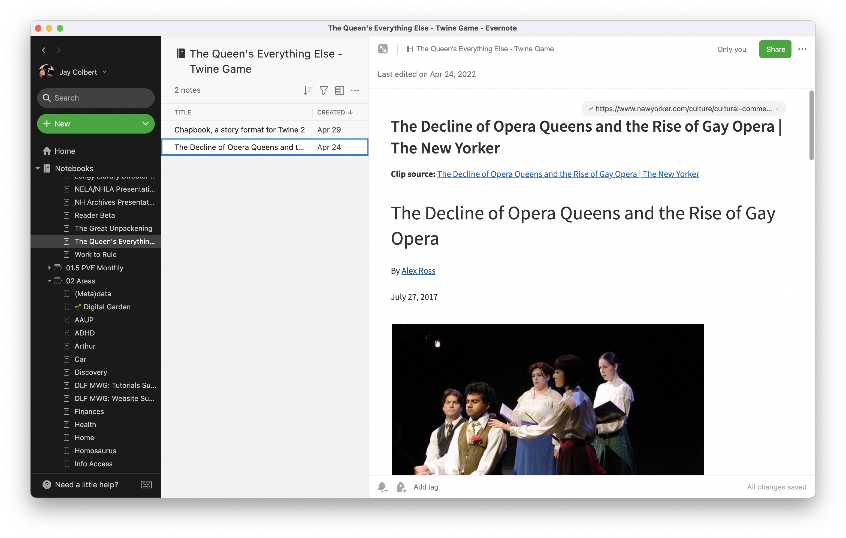This screenshot has width=846, height=538.
Task: Open the Jay Colbert account menu
Action: point(78,72)
